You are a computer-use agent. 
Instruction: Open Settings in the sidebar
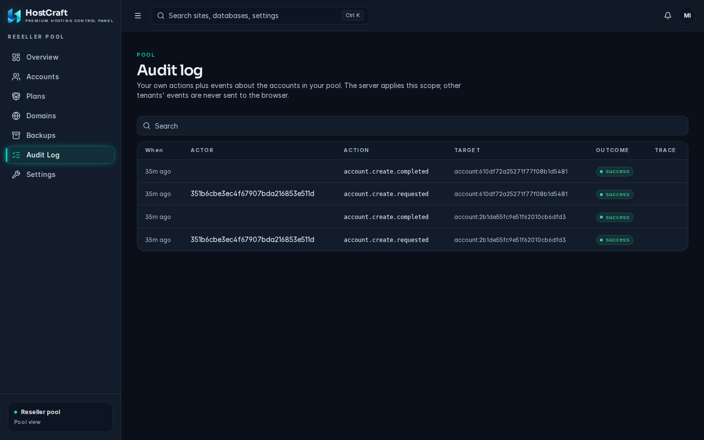[61, 175]
